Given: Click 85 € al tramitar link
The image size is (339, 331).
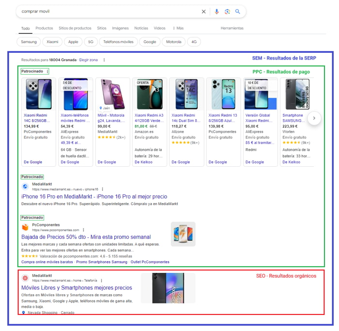Looking at the screenshot, I should tap(260, 143).
